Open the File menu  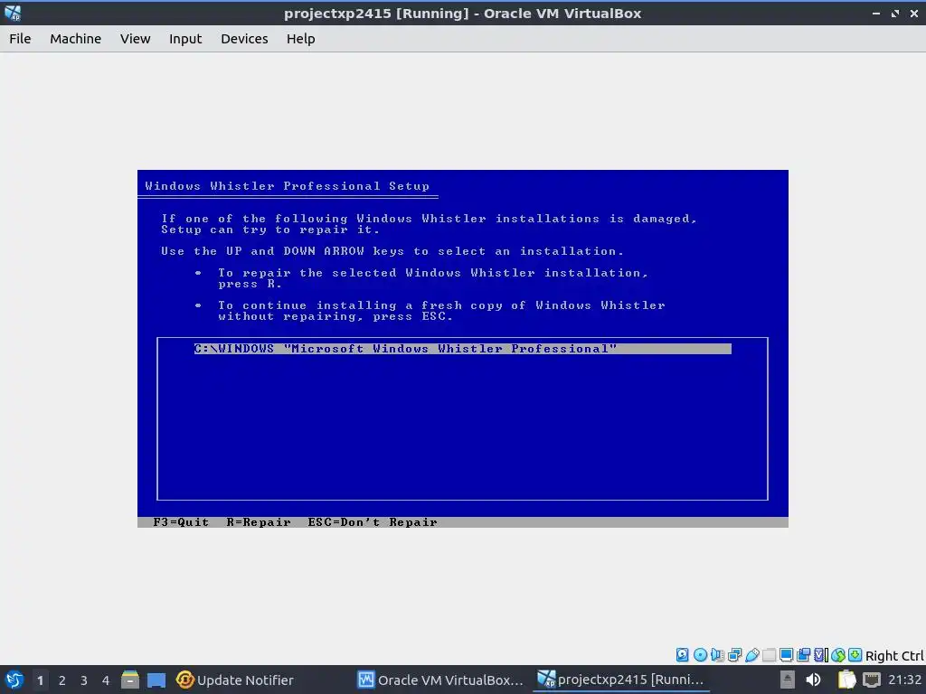[x=20, y=39]
